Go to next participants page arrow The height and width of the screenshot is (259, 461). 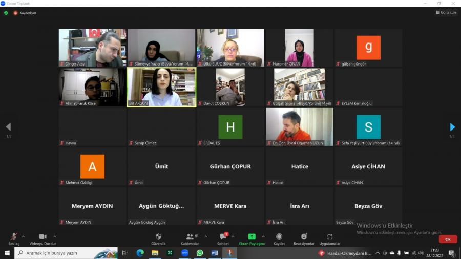coord(452,127)
